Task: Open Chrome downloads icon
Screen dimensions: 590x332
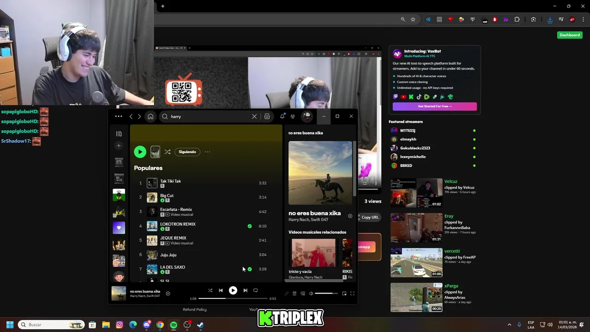Action: point(550,19)
